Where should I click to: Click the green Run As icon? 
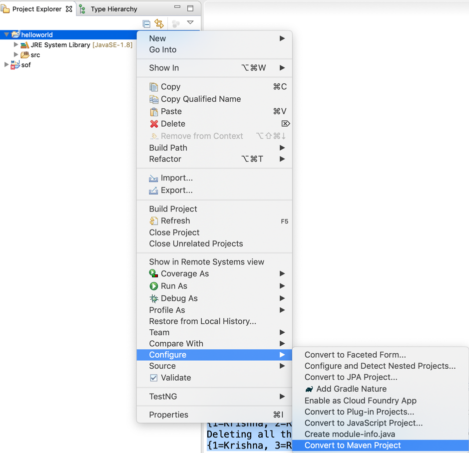154,285
